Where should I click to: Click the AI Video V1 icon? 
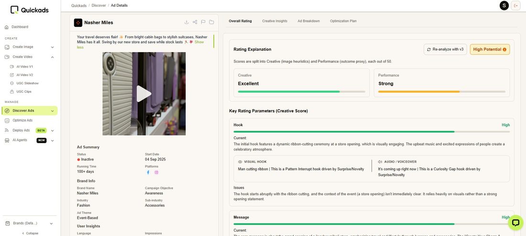(x=12, y=67)
